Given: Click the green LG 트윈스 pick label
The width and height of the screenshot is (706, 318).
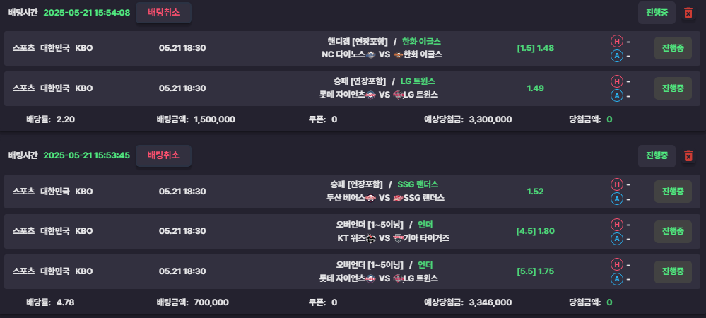Looking at the screenshot, I should (418, 81).
